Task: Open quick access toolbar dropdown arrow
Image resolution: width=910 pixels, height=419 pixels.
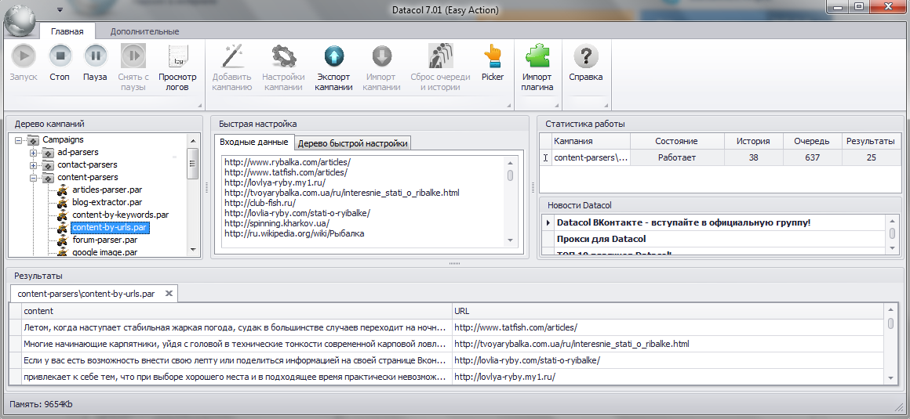Action: pyautogui.click(x=60, y=10)
